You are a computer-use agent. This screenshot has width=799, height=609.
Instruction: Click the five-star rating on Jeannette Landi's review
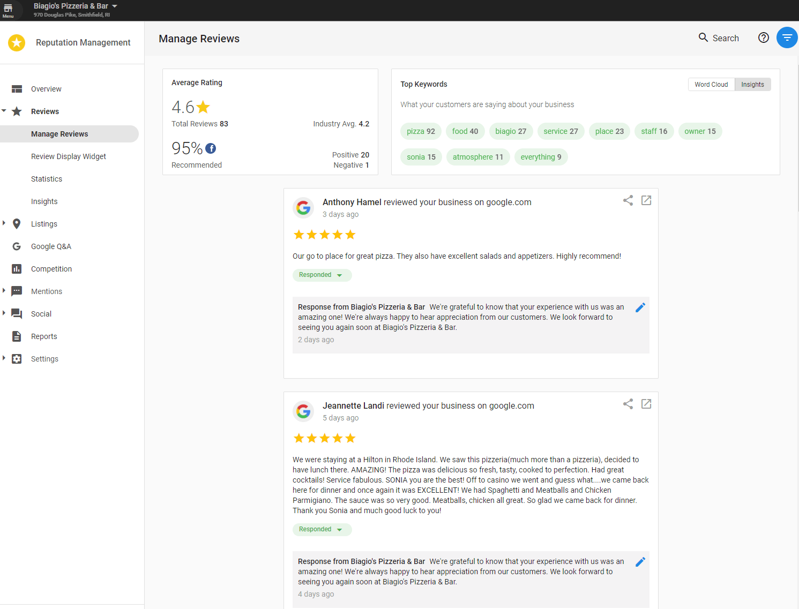pyautogui.click(x=324, y=438)
